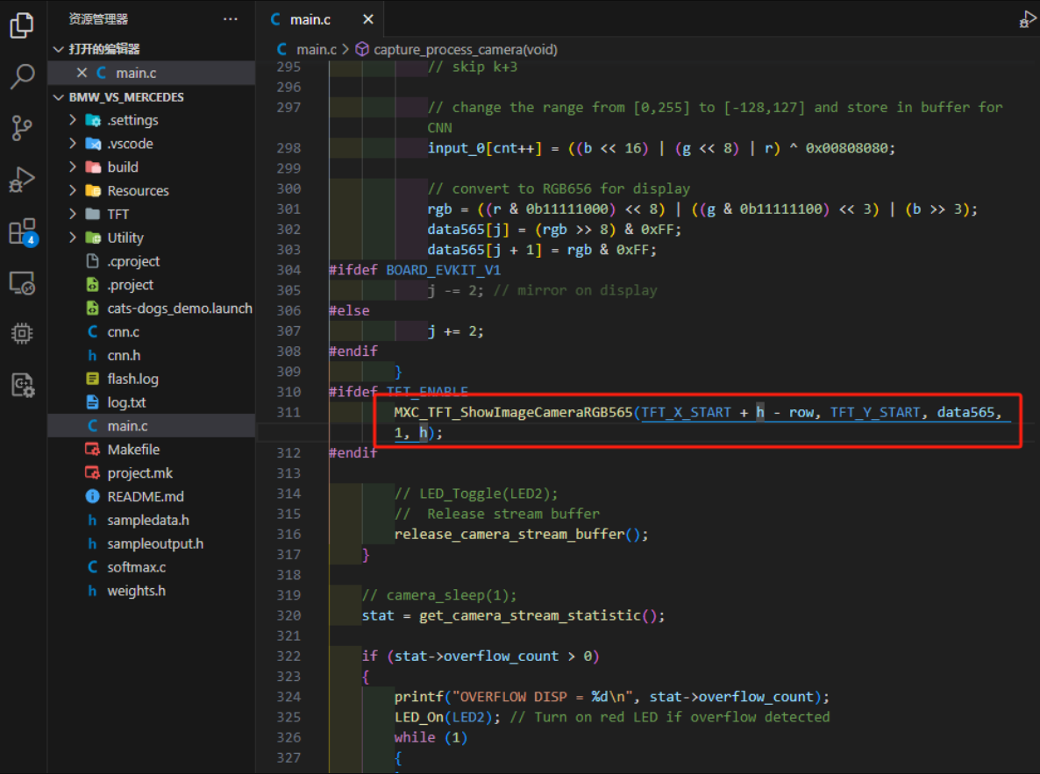The height and width of the screenshot is (774, 1040).
Task: Open the Remote Explorer view
Action: pyautogui.click(x=22, y=283)
